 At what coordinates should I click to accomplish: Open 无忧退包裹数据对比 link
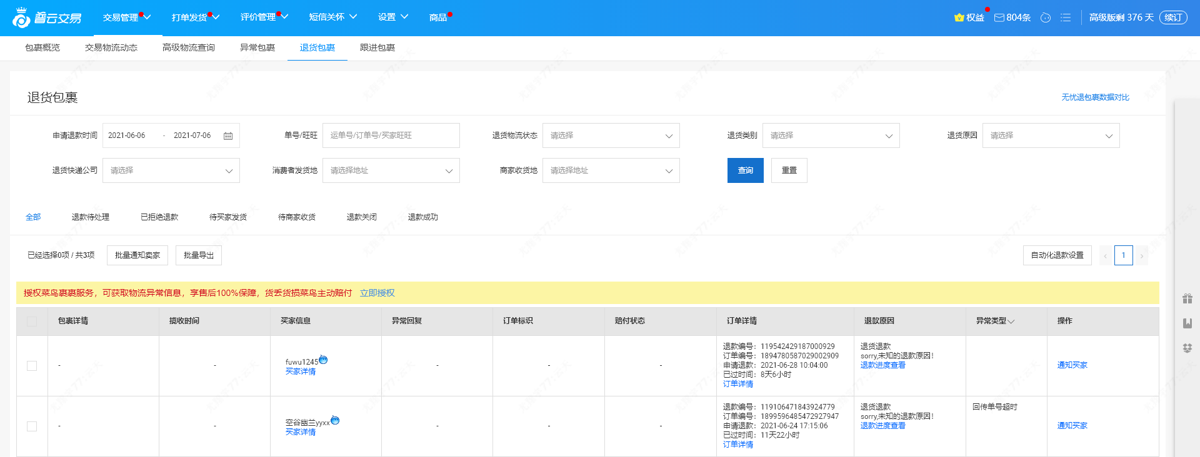[1096, 97]
